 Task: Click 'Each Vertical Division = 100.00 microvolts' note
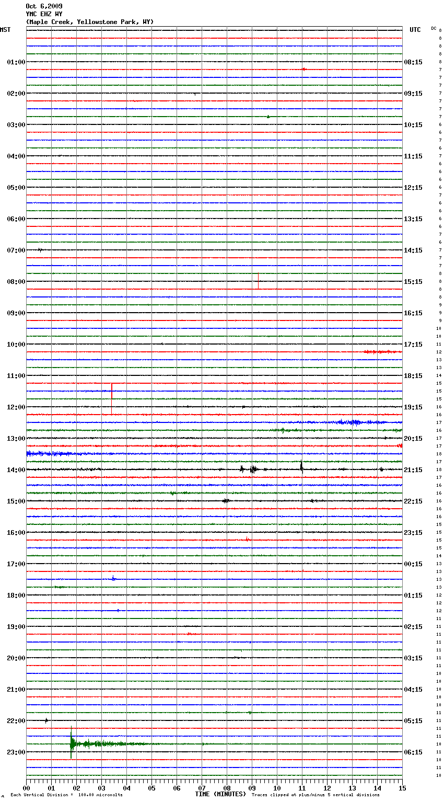(66, 795)
